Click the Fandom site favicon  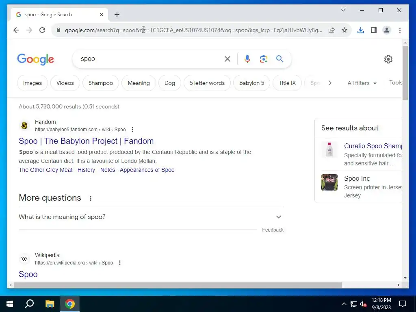24,125
